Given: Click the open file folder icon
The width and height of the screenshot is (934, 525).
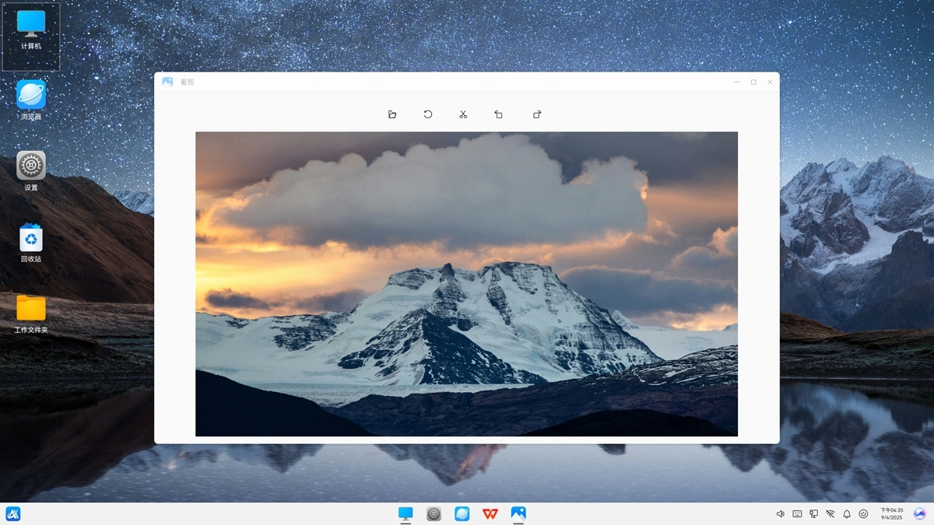Looking at the screenshot, I should (x=392, y=114).
